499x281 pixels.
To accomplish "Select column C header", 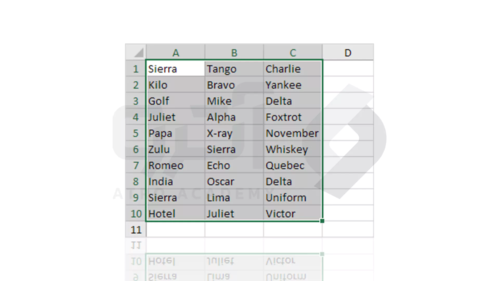I will coord(293,52).
